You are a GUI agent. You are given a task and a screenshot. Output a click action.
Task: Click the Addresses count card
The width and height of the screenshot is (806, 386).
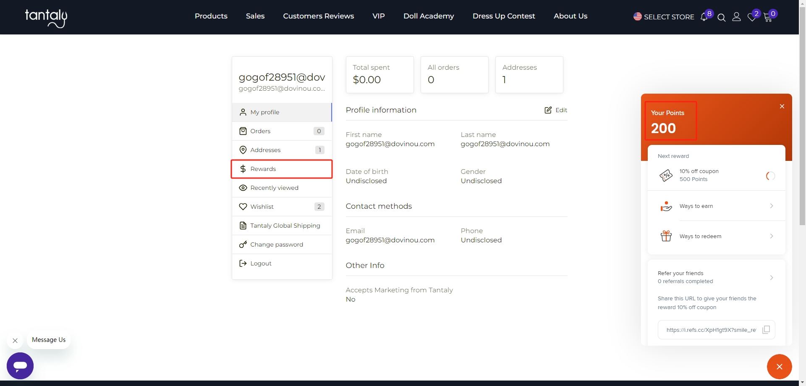529,75
